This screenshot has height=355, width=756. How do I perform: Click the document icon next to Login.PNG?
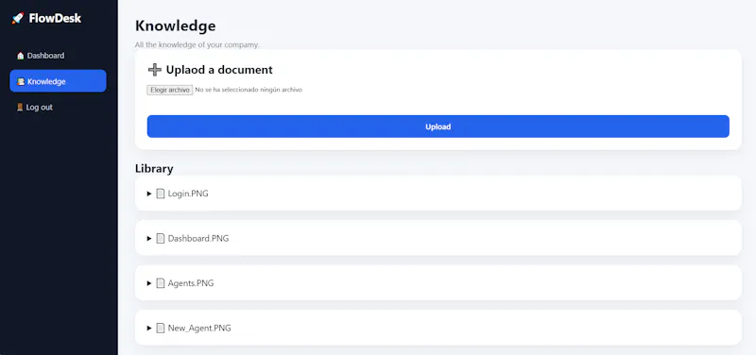coord(161,194)
